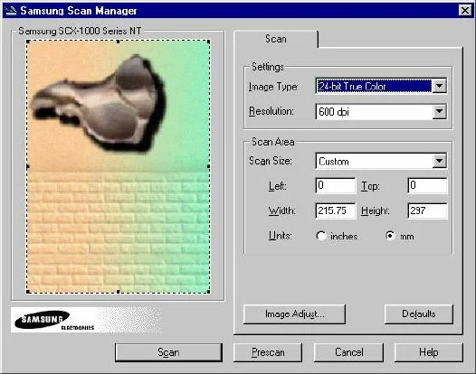Viewport: 476px width, 374px height.
Task: Select the Scan tab
Action: (276, 39)
